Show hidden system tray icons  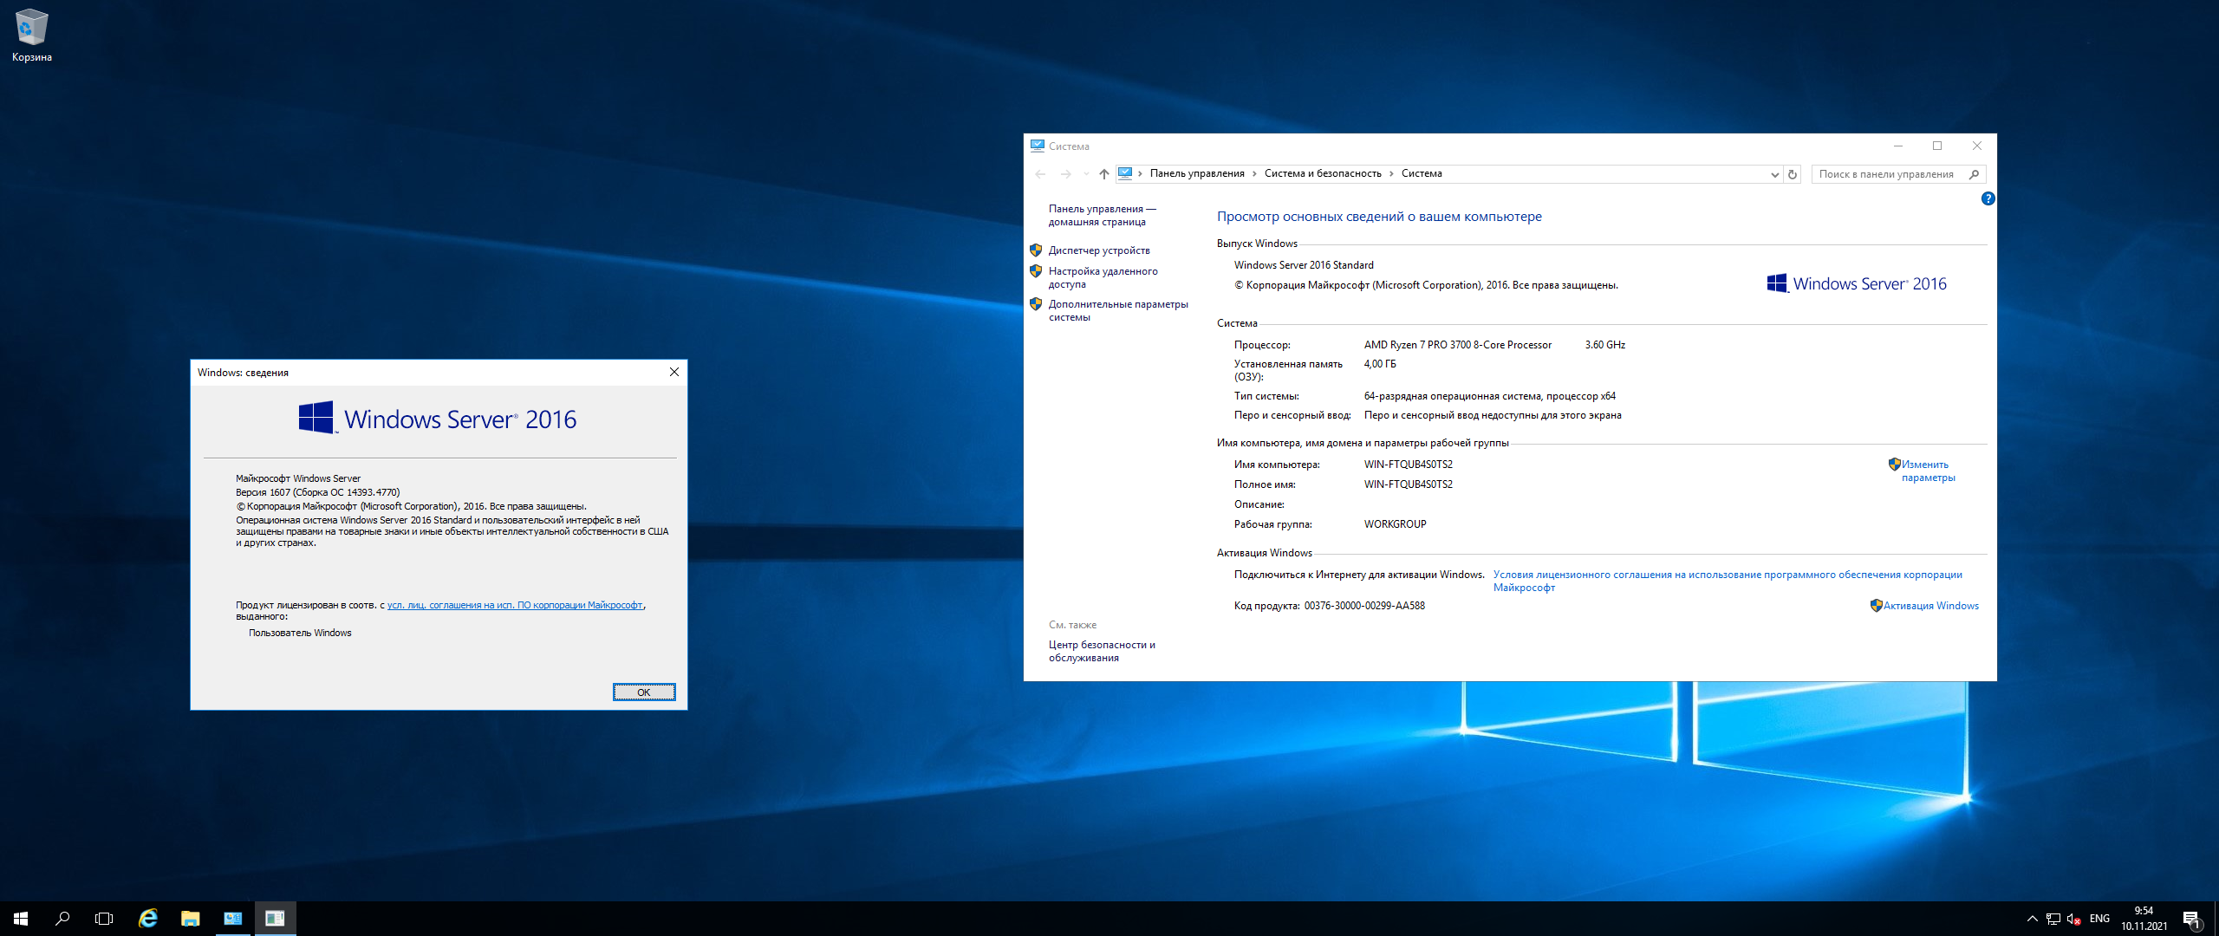click(x=2032, y=919)
